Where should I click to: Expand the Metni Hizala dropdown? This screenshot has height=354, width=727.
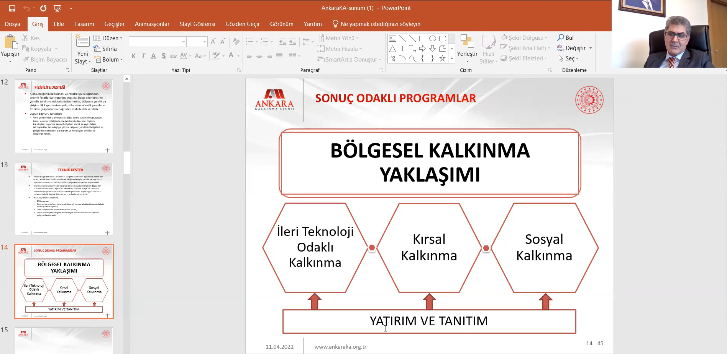coord(340,49)
